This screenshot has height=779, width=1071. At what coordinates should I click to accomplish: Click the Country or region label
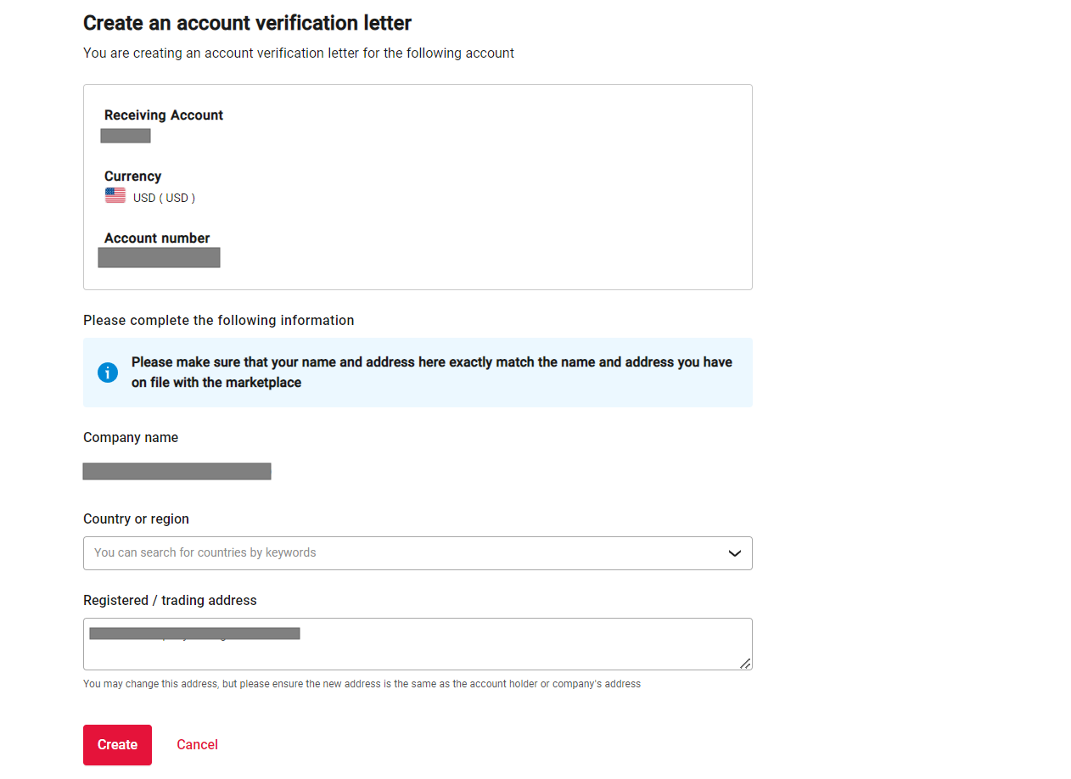(x=136, y=519)
